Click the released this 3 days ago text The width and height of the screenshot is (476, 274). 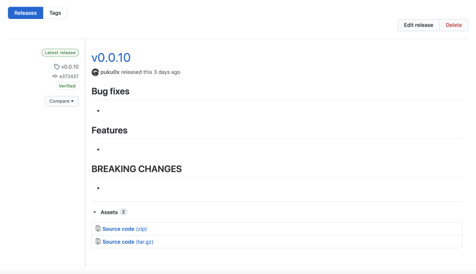(150, 73)
